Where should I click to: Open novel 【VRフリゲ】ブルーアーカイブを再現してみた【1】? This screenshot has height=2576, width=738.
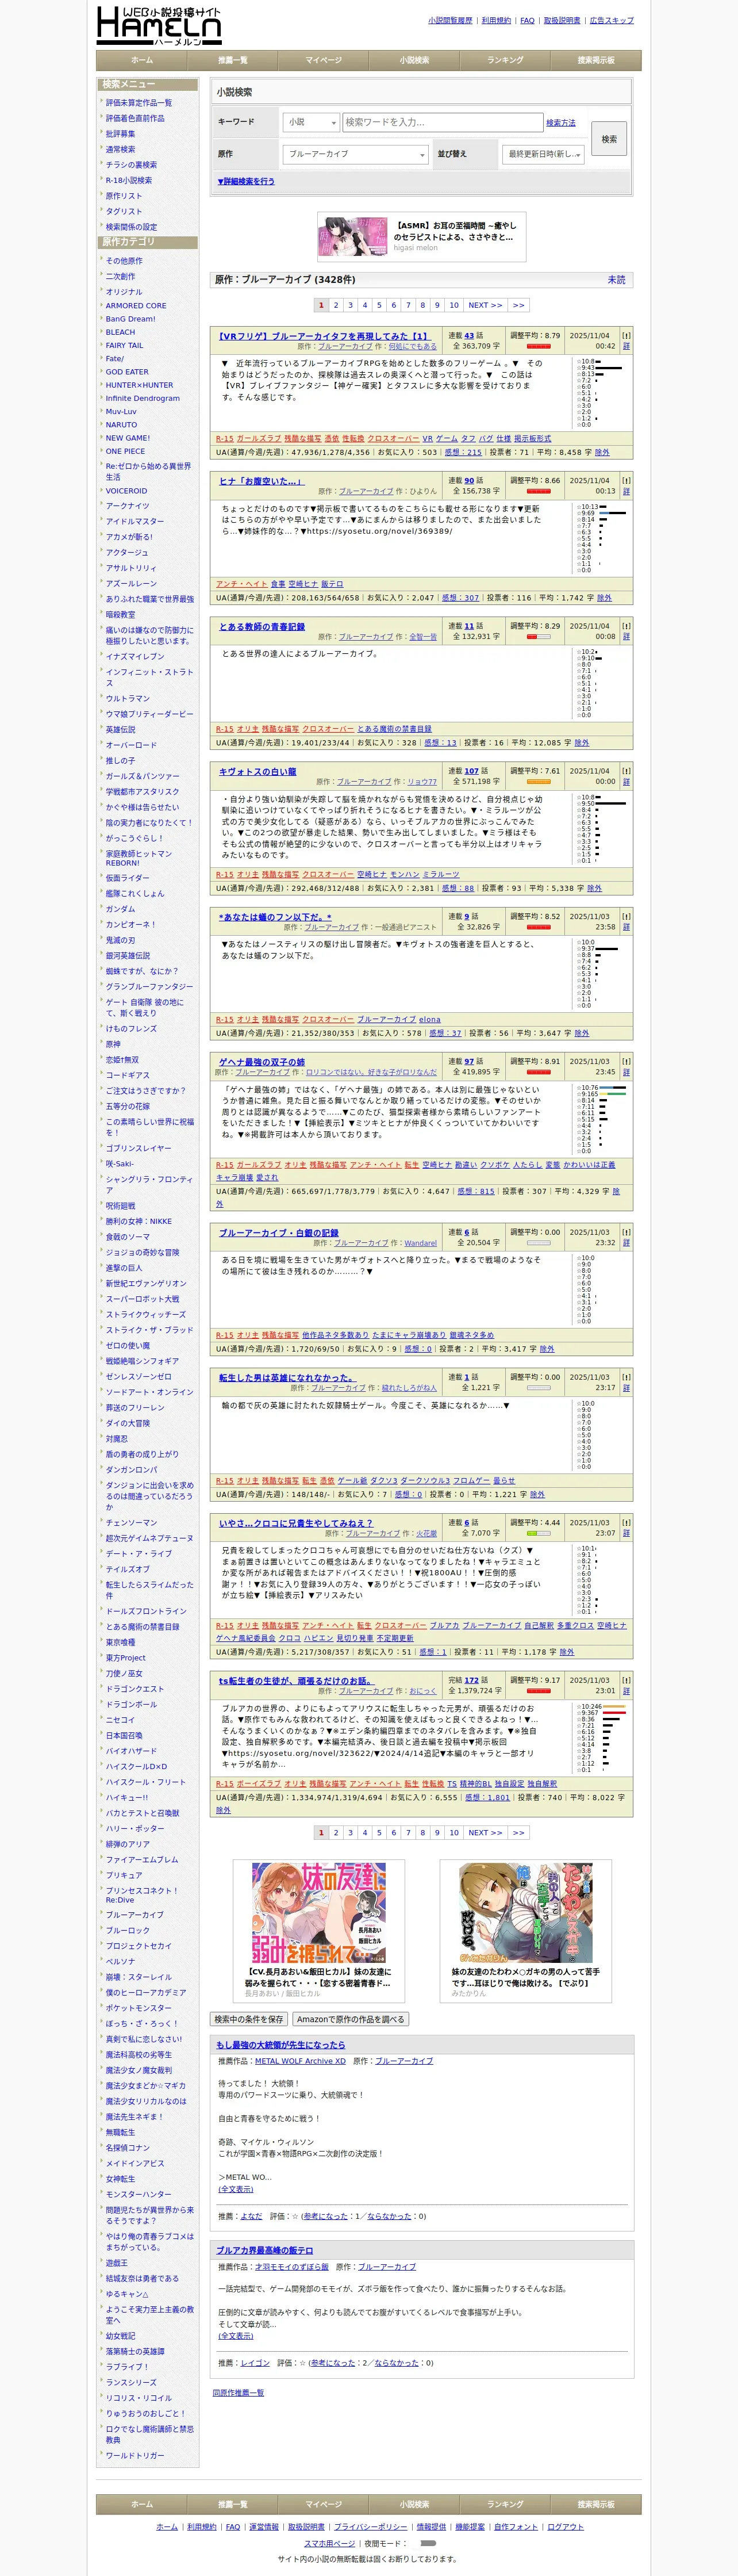click(x=324, y=337)
